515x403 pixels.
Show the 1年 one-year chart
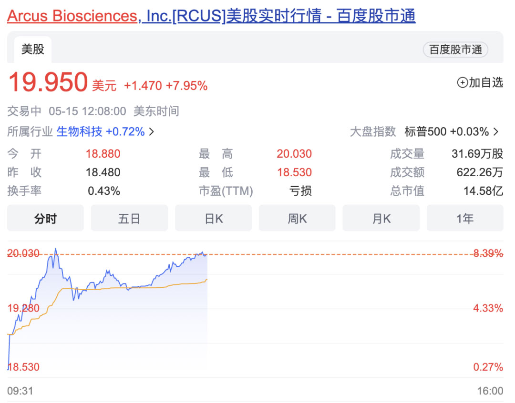click(465, 218)
